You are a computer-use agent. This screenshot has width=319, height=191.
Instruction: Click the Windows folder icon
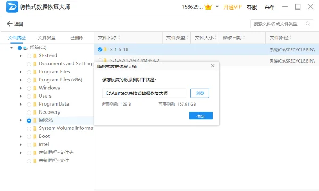(x=35, y=88)
